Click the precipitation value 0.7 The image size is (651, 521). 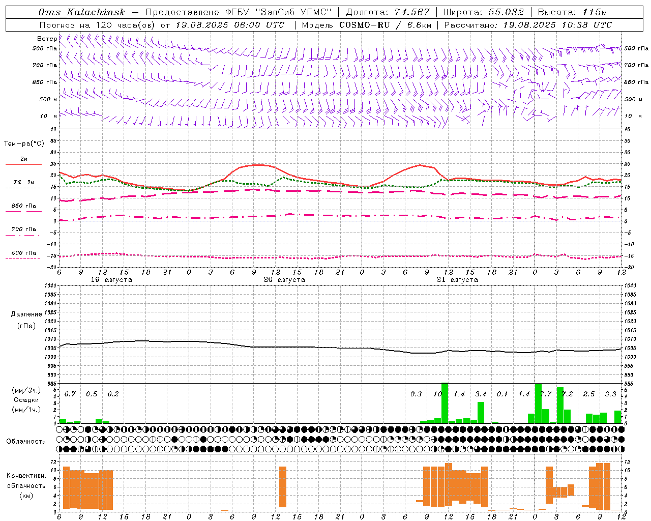pos(70,394)
